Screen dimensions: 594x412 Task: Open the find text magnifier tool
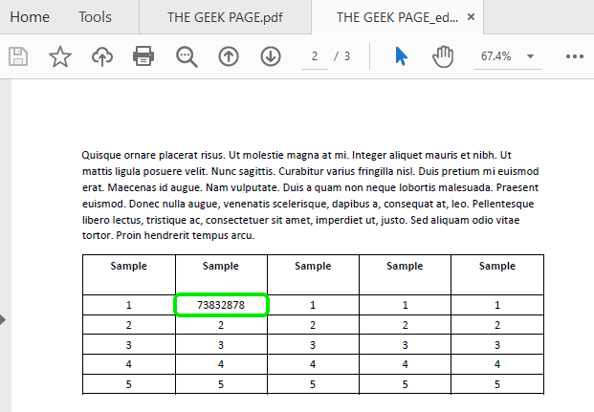[x=187, y=56]
